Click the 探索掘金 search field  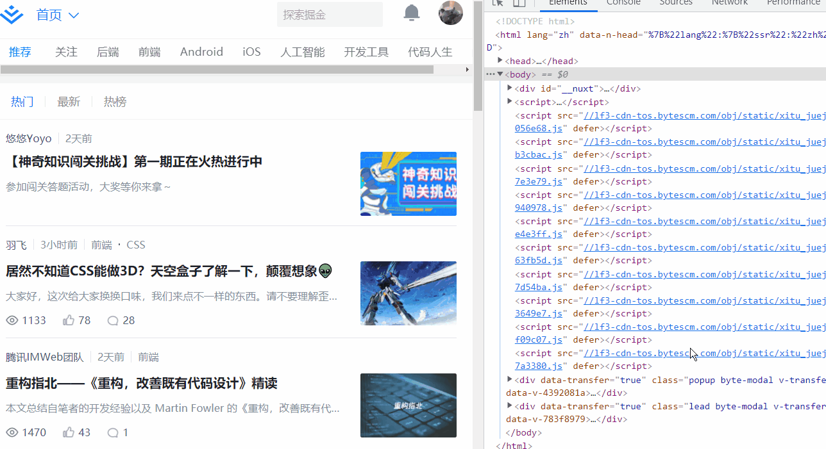(x=330, y=15)
